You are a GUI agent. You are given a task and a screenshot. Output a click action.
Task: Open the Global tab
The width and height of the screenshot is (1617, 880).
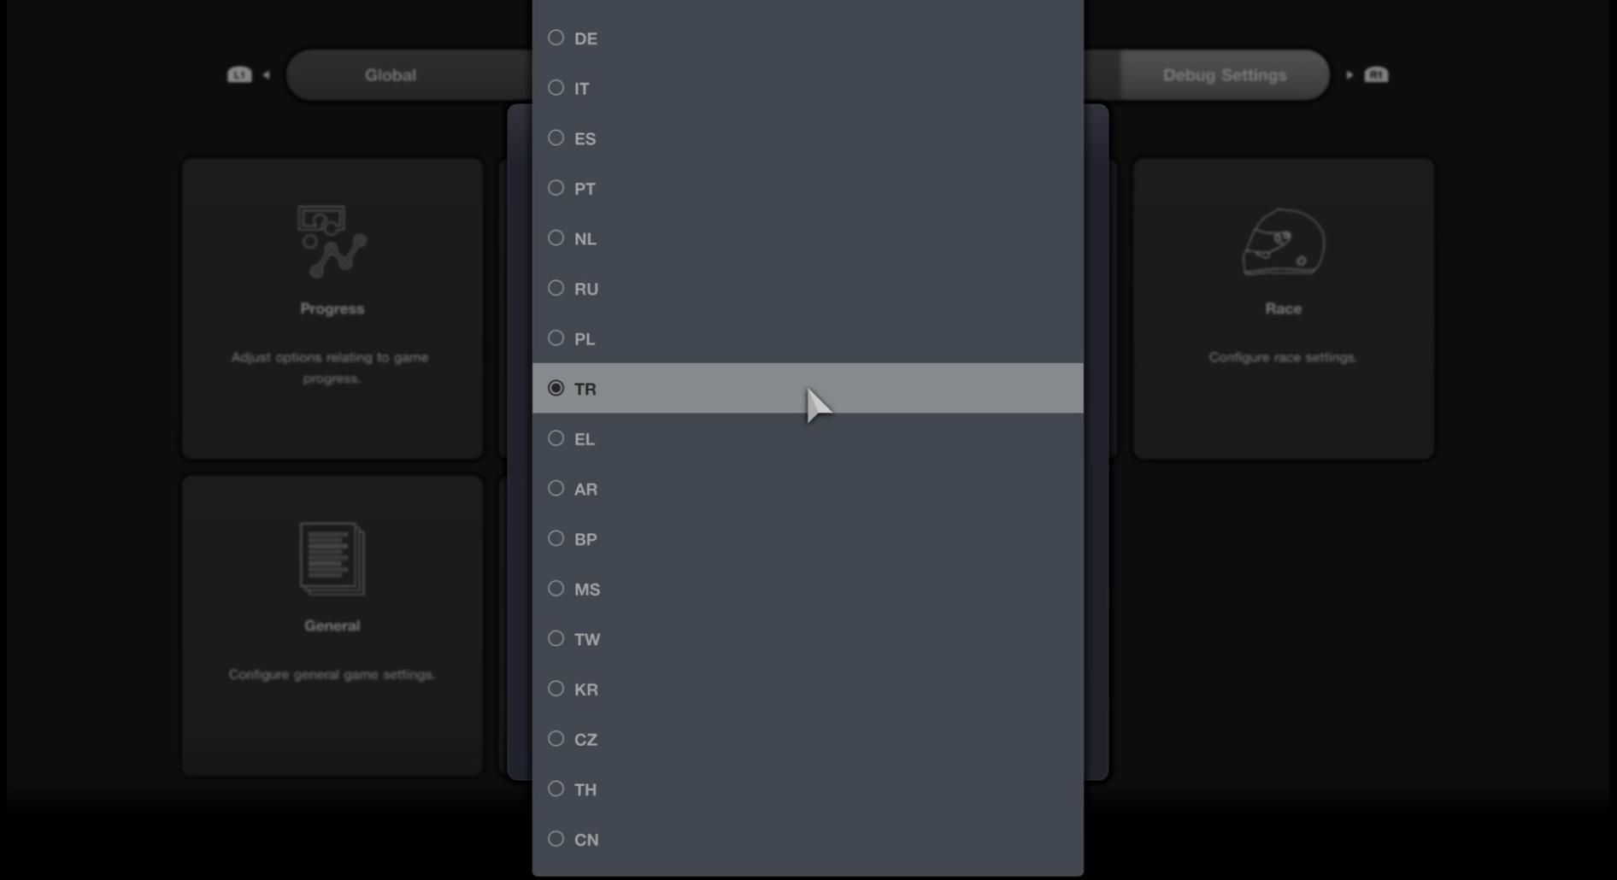pos(391,75)
